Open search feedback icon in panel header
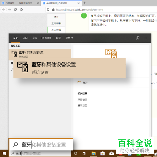The image size is (157, 157). click(138, 38)
